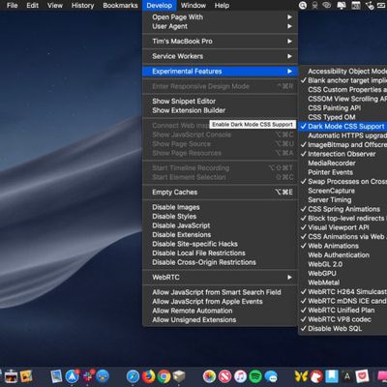Select Allow Remote Automation
The image size is (387, 387).
point(220,311)
